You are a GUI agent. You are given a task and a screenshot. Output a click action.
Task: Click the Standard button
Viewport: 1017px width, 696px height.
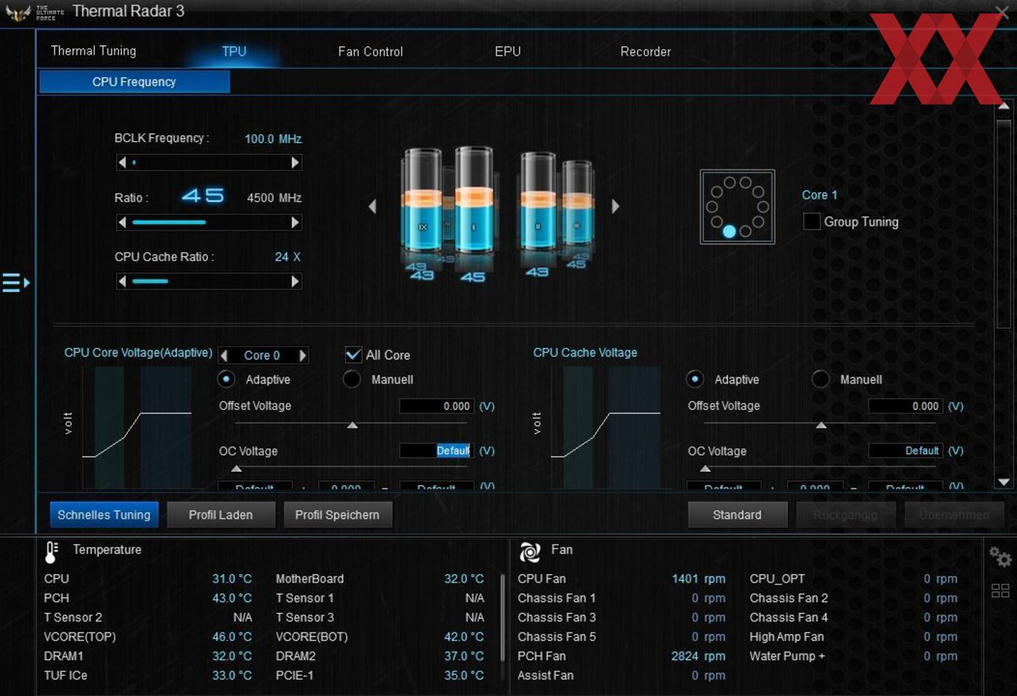(x=737, y=514)
